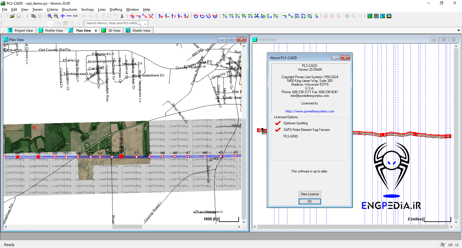Click the View License button
462x248 pixels.
point(310,194)
